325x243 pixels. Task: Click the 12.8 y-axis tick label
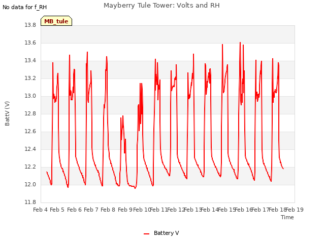(x=30, y=113)
